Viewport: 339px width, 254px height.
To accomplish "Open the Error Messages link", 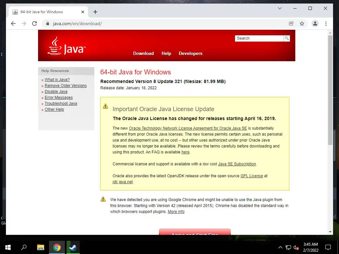I will coord(59,98).
